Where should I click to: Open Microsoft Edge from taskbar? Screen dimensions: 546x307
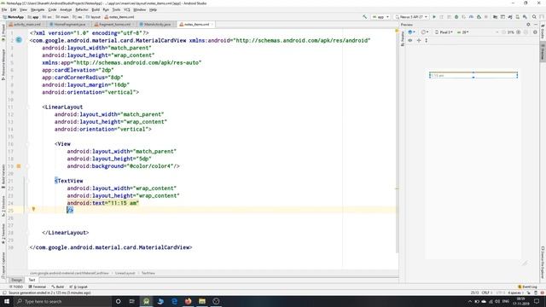coord(174,301)
